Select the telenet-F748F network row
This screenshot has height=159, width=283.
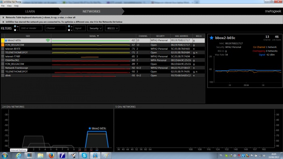pos(103,56)
